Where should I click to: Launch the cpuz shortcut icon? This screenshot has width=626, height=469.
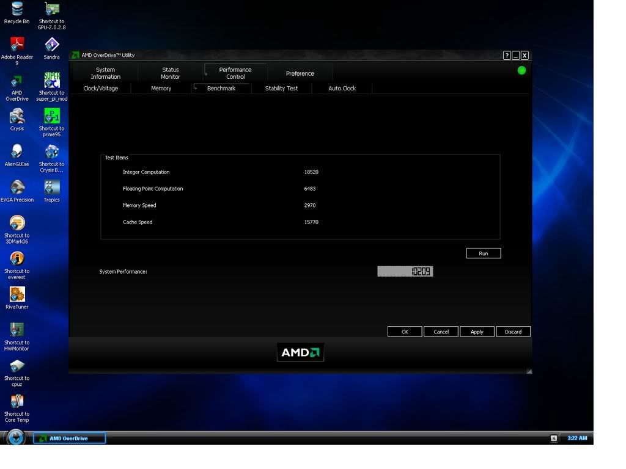(x=17, y=373)
